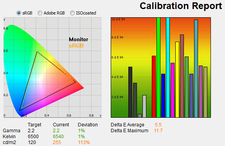Click the teal bar near chart's right side

coord(196,69)
